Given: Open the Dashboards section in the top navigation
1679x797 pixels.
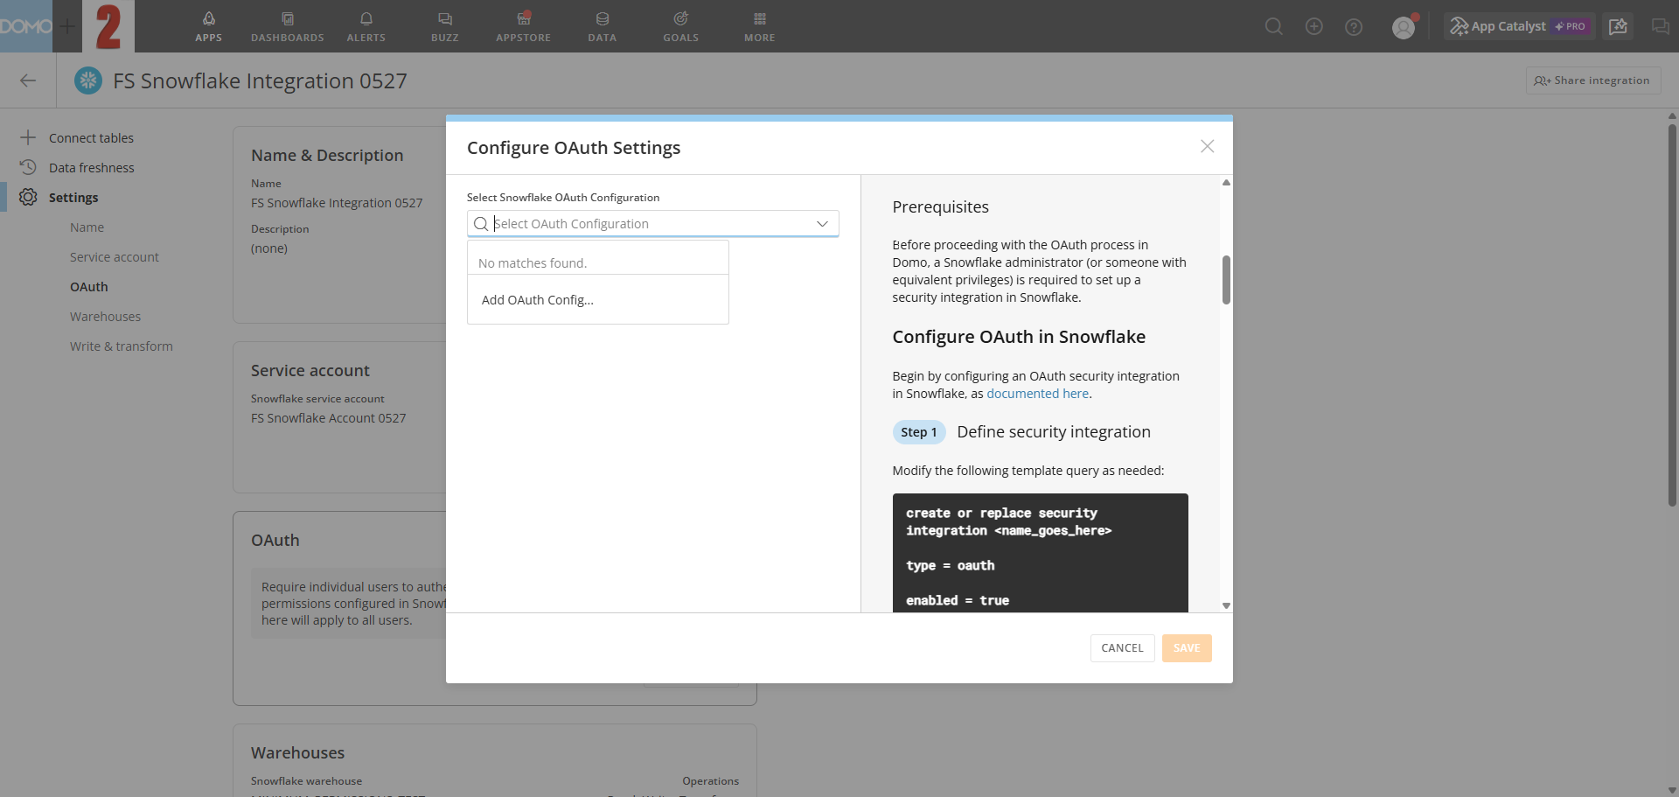Looking at the screenshot, I should click(288, 26).
